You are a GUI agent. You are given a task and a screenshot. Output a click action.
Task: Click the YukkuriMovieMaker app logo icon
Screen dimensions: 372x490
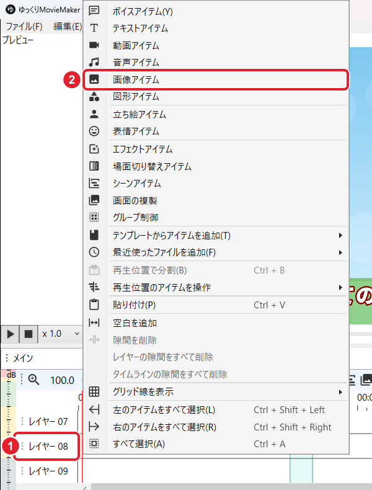pos(11,9)
